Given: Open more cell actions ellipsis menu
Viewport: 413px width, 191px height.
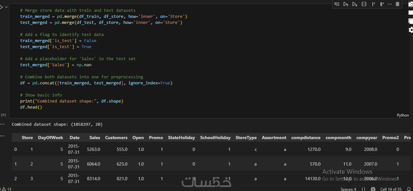Looking at the screenshot, I should pyautogui.click(x=390, y=4).
